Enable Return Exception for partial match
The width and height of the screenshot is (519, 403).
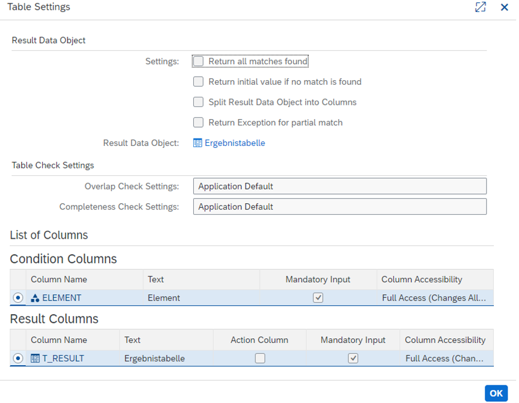tap(198, 123)
